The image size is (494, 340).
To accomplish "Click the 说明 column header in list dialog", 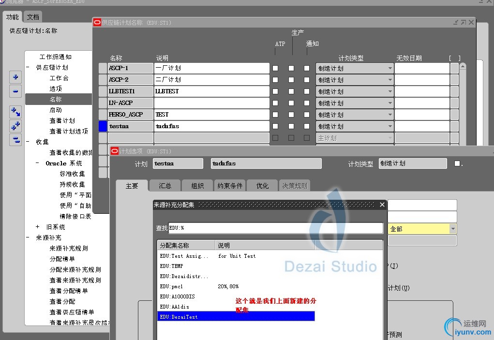I will coord(265,245).
